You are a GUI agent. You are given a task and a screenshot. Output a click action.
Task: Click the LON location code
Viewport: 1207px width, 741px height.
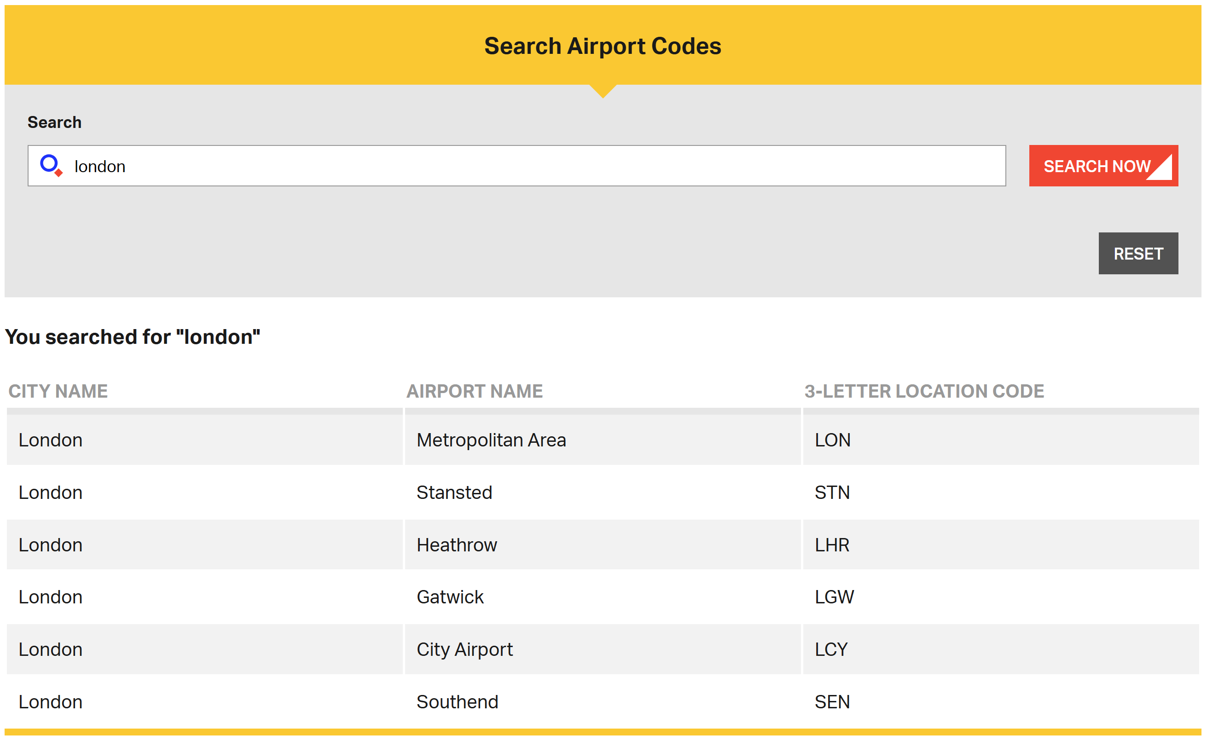(832, 440)
